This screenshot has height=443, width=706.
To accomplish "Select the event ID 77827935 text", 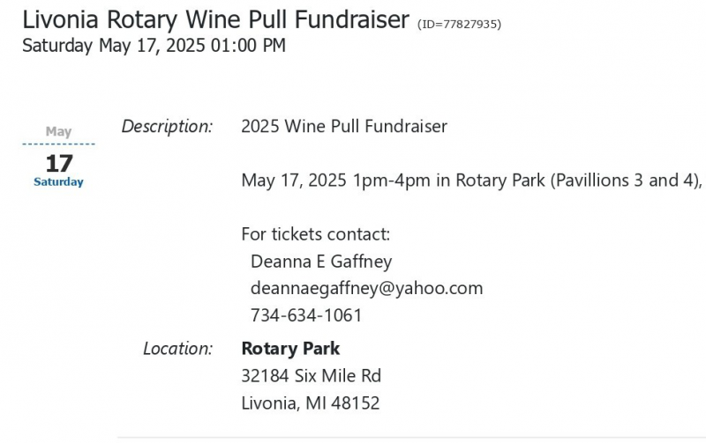I will pos(459,24).
